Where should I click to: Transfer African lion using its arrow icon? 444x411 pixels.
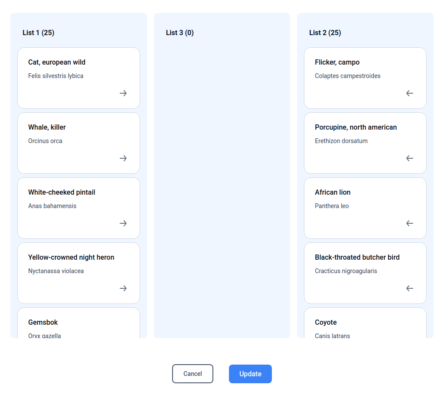tap(409, 223)
